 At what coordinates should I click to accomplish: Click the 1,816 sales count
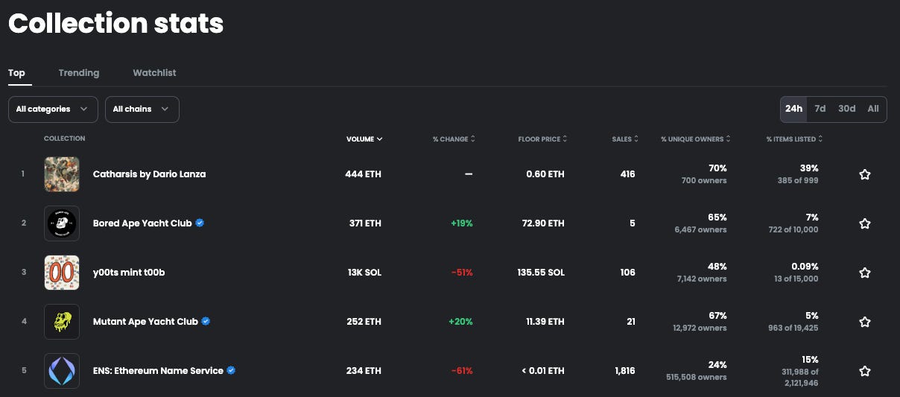(x=624, y=371)
